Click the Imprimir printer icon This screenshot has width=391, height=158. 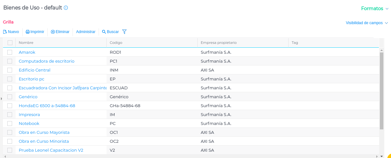(x=28, y=32)
